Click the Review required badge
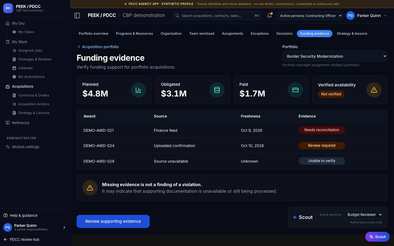The height and width of the screenshot is (246, 394). click(322, 146)
